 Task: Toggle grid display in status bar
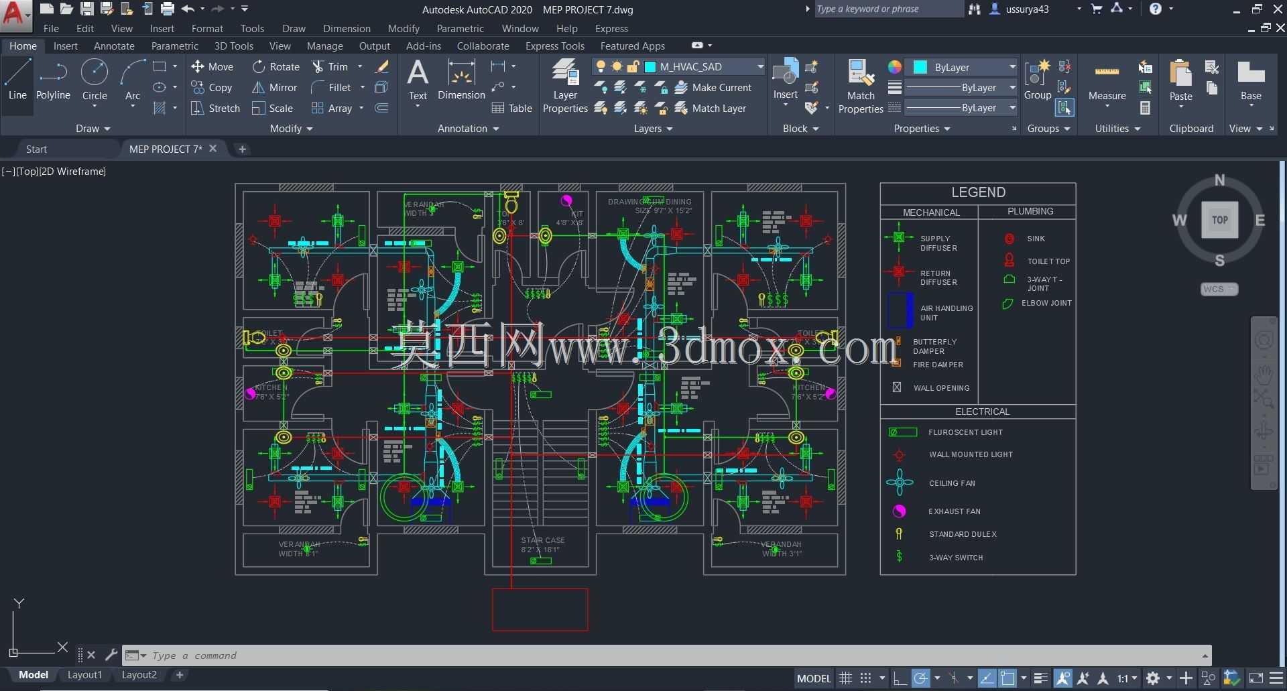point(846,678)
